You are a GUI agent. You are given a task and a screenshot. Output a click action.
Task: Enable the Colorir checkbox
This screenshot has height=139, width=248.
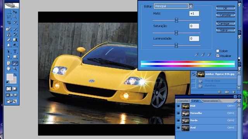pyautogui.click(x=218, y=51)
